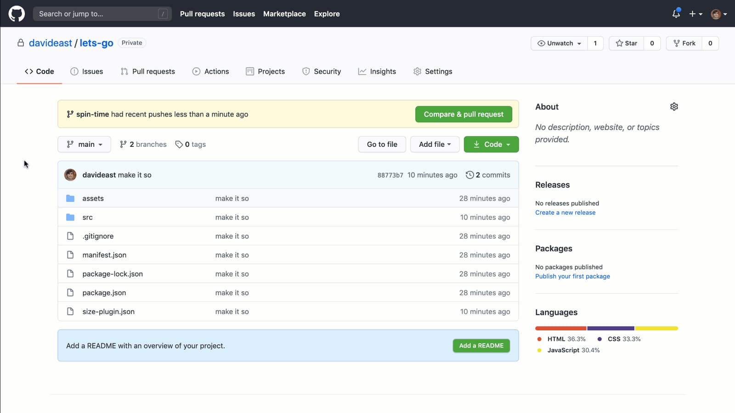Fork the lets-go repository
The image size is (735, 413).
point(684,43)
